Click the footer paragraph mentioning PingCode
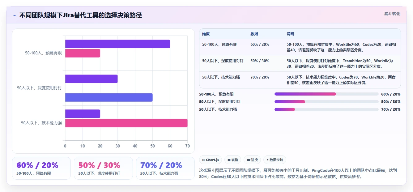The height and width of the screenshot is (192, 413). 298,173
